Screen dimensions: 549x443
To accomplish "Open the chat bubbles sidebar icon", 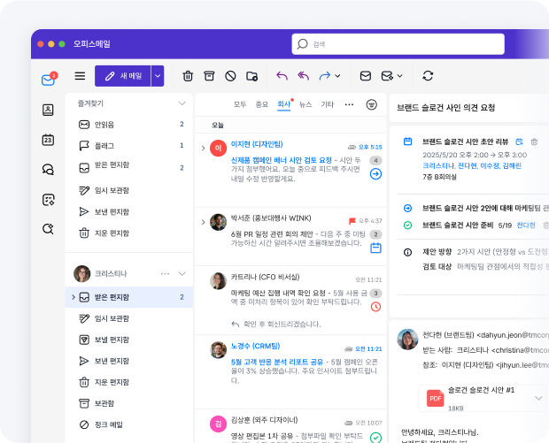I will point(48,170).
